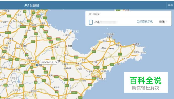This screenshot has height=99, width=174.
Task: Click the 任丘 city label on map
Action: pos(19,15)
